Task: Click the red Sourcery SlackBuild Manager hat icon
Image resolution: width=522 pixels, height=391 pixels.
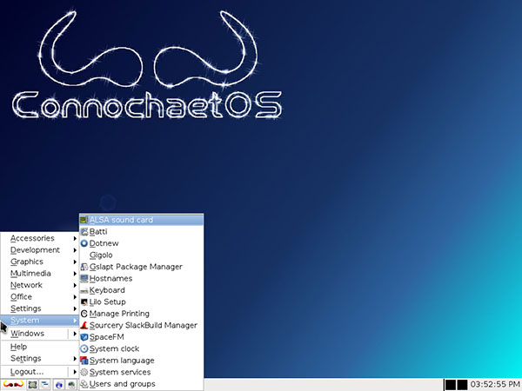Action: (84, 325)
